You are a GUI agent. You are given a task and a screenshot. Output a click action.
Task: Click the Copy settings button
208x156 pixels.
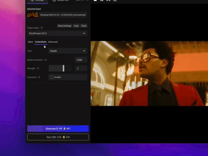click(76, 26)
